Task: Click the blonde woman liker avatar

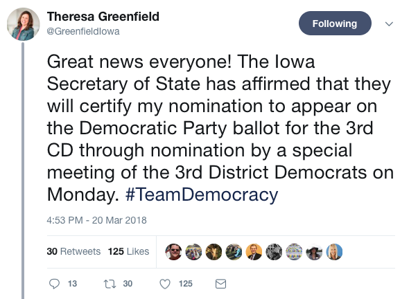Action: click(x=334, y=252)
